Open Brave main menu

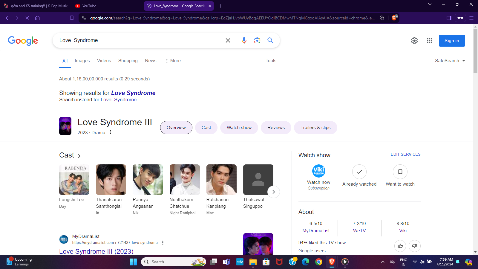pyautogui.click(x=471, y=18)
